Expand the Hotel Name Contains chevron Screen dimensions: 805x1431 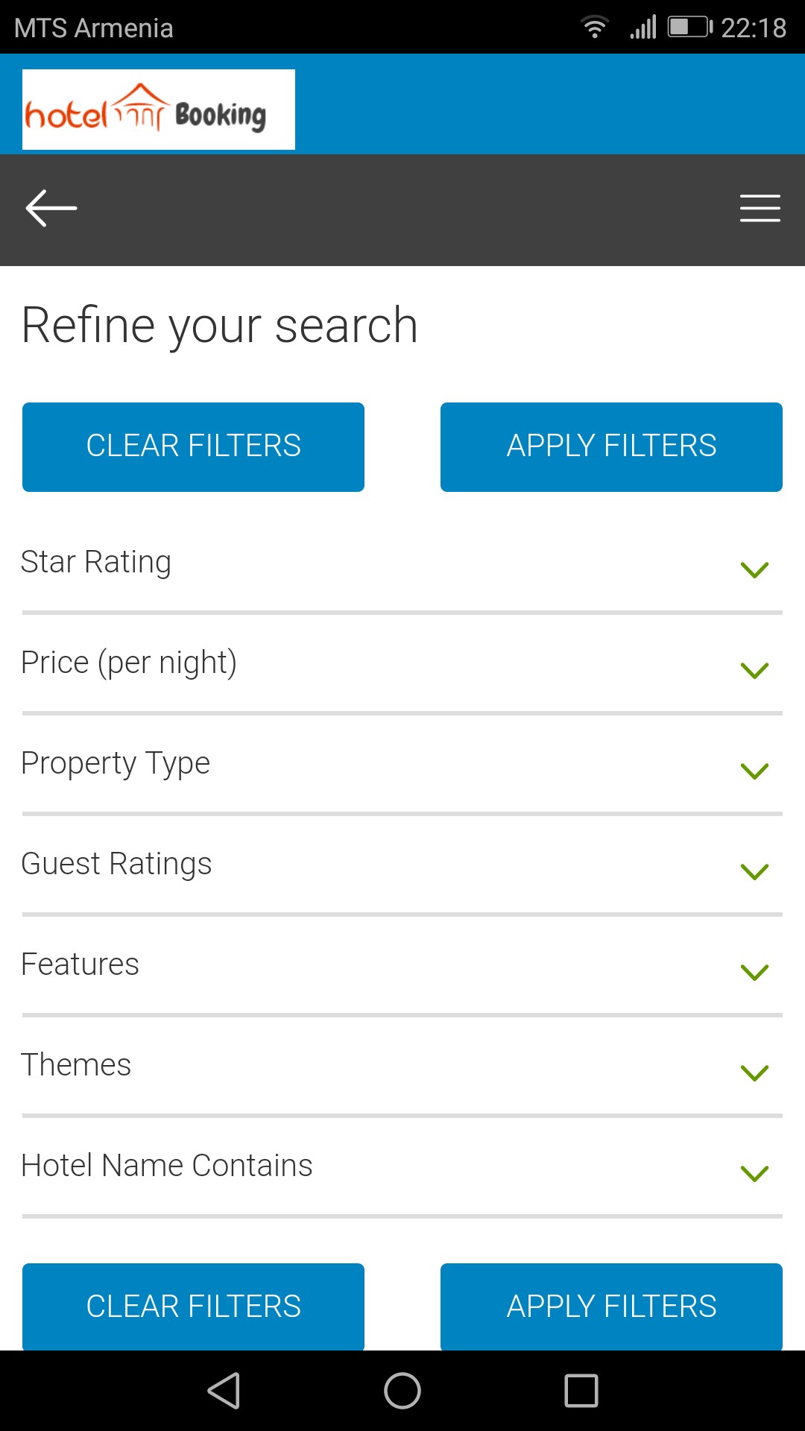(x=754, y=1174)
